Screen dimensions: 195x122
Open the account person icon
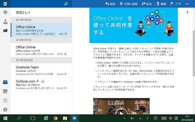[x=5, y=21]
